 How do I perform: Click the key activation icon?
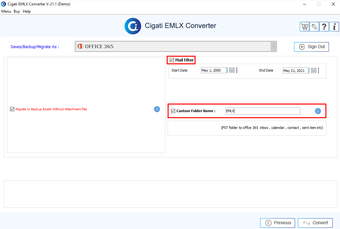point(314,27)
